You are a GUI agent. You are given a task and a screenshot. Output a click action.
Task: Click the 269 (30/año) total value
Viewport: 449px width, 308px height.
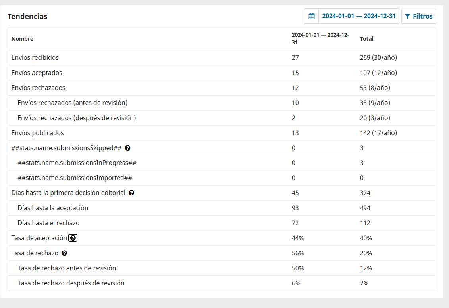click(378, 57)
